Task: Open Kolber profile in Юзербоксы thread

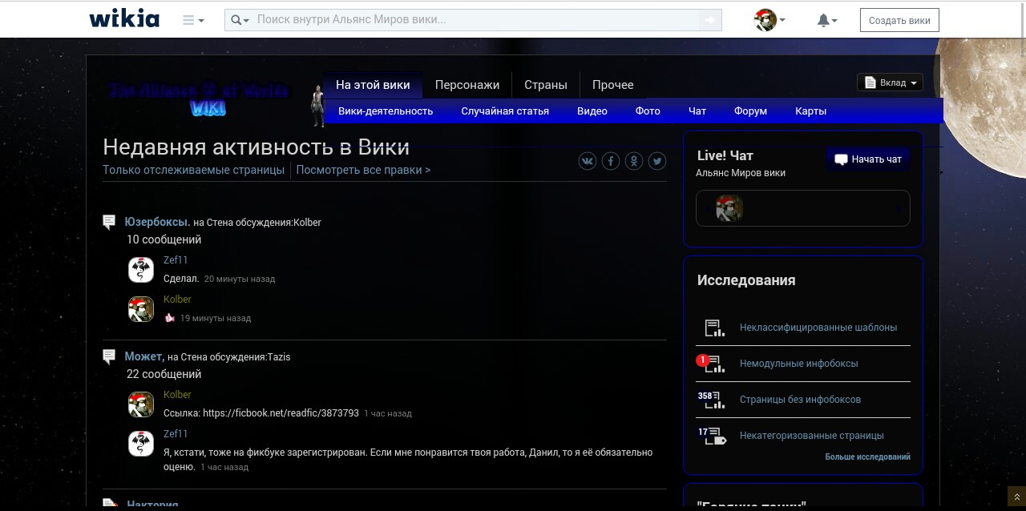Action: (x=177, y=300)
